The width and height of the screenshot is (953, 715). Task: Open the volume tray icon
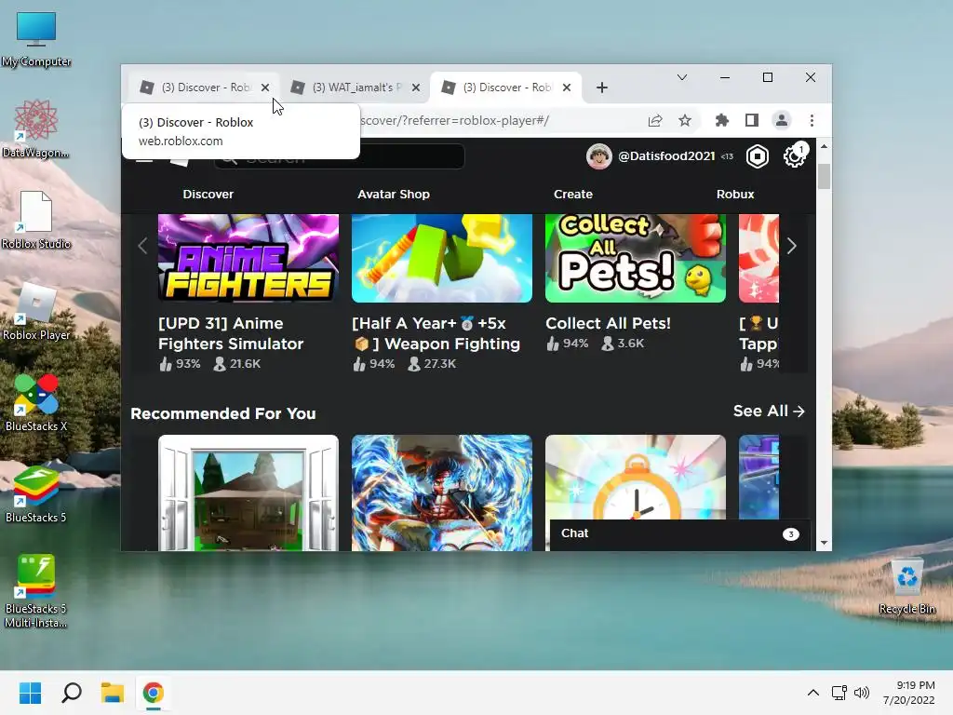tap(862, 693)
